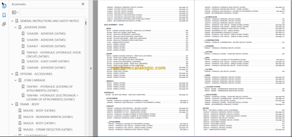Click the _REAR subsection heading on page
Screen dimensions: 292x137
108,28
